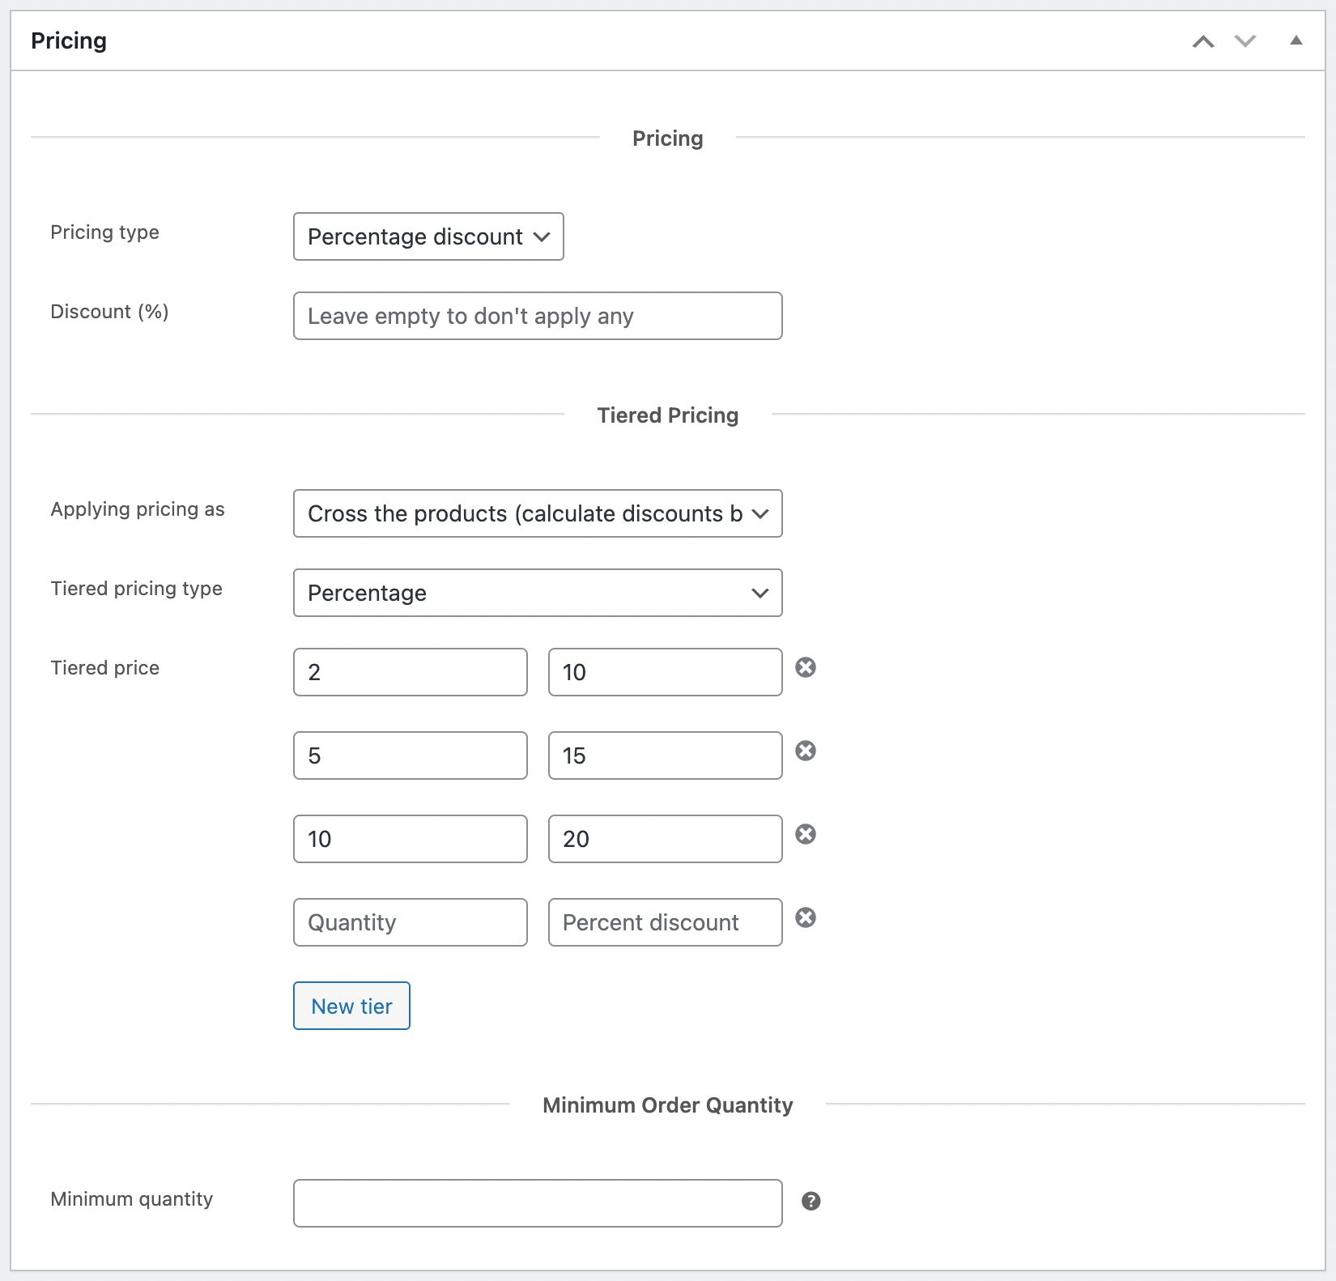The width and height of the screenshot is (1336, 1281).
Task: Remove the empty tier row
Action: pos(806,919)
